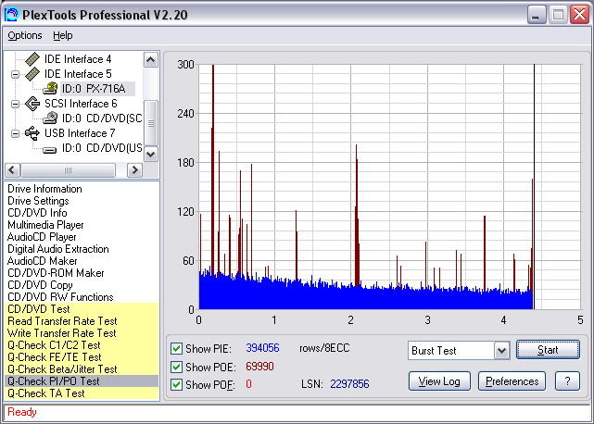
Task: Click the tree horizontal scrollbar thumb
Action: [68, 170]
